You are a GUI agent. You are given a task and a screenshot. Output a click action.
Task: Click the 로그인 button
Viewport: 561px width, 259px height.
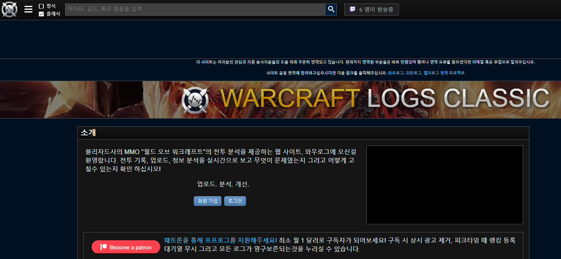tap(235, 201)
